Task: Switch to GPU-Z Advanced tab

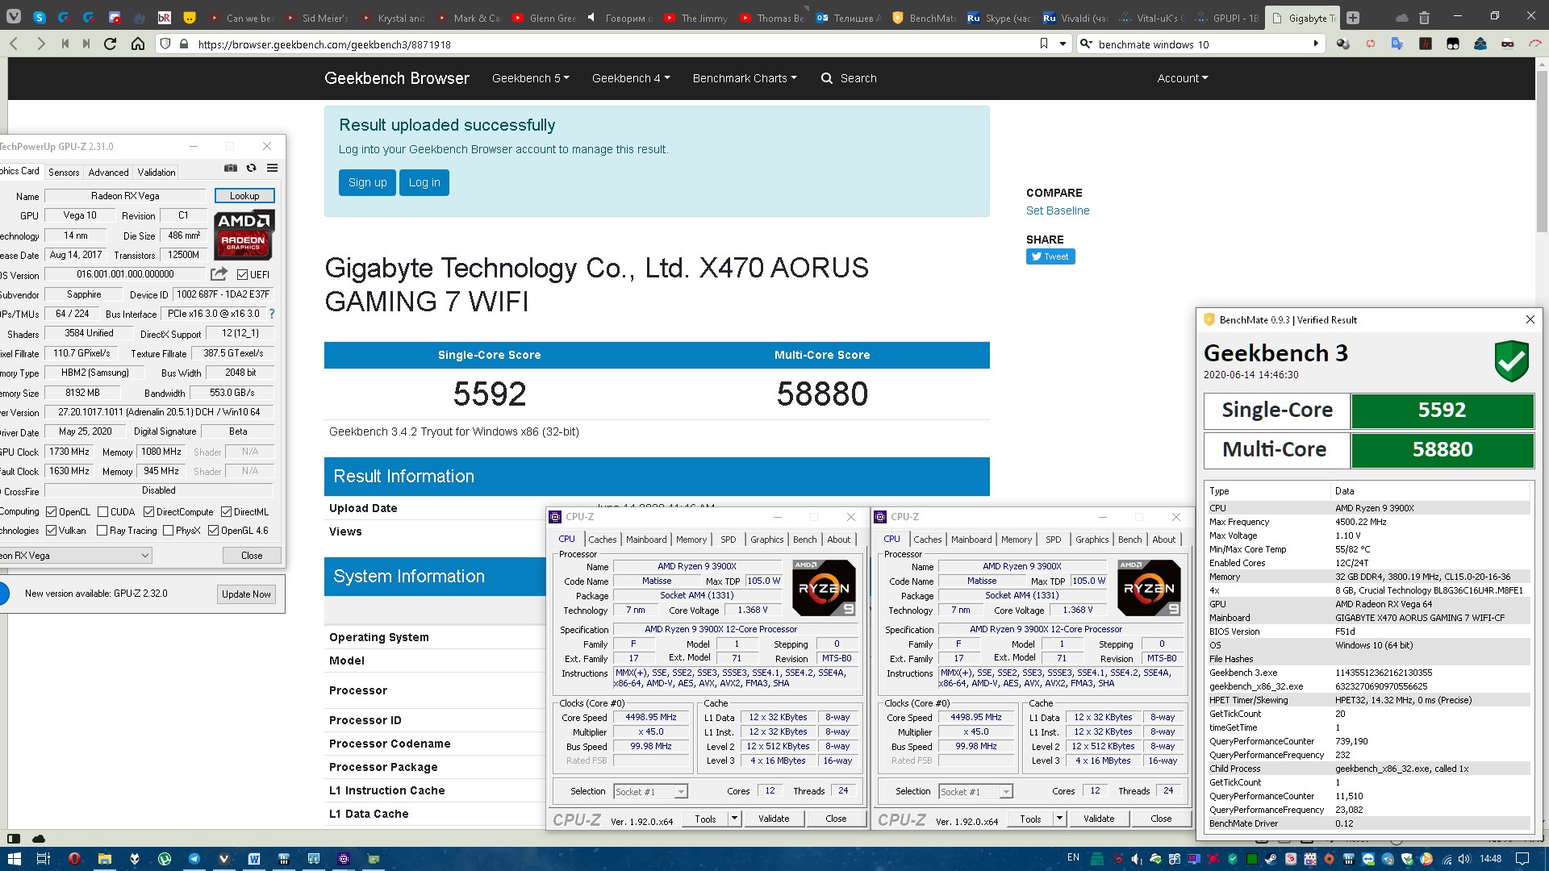Action: point(108,172)
